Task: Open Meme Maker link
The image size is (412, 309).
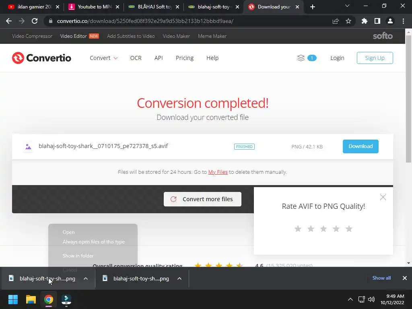Action: [212, 36]
